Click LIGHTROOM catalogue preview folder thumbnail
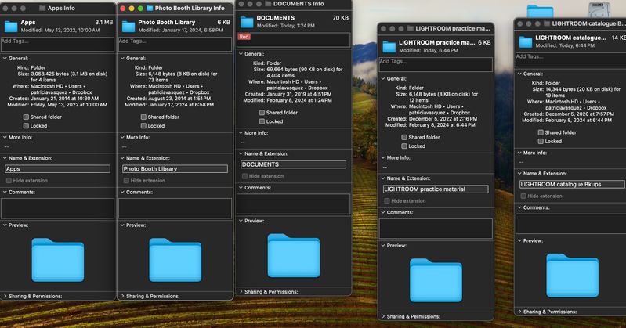The width and height of the screenshot is (626, 328). coord(572,276)
